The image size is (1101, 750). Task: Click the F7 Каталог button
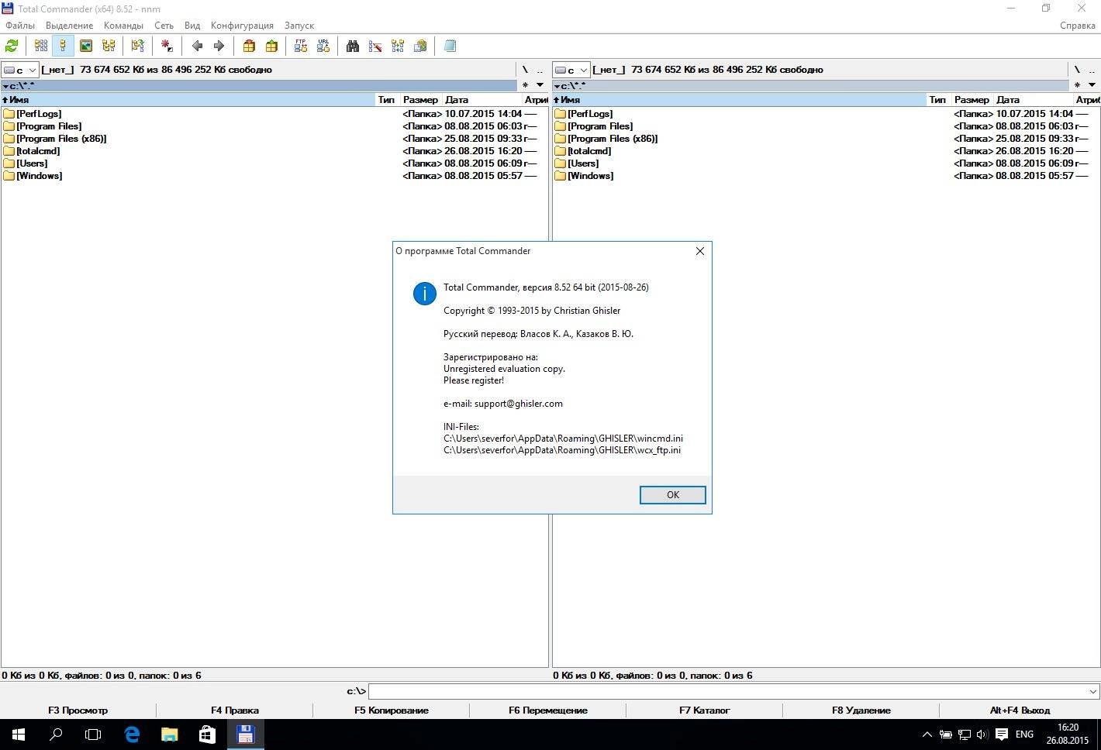705,710
